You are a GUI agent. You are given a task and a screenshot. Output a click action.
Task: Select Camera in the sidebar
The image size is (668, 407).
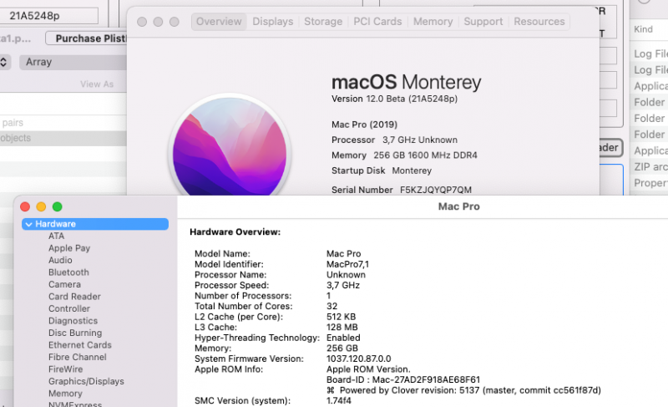coord(64,284)
